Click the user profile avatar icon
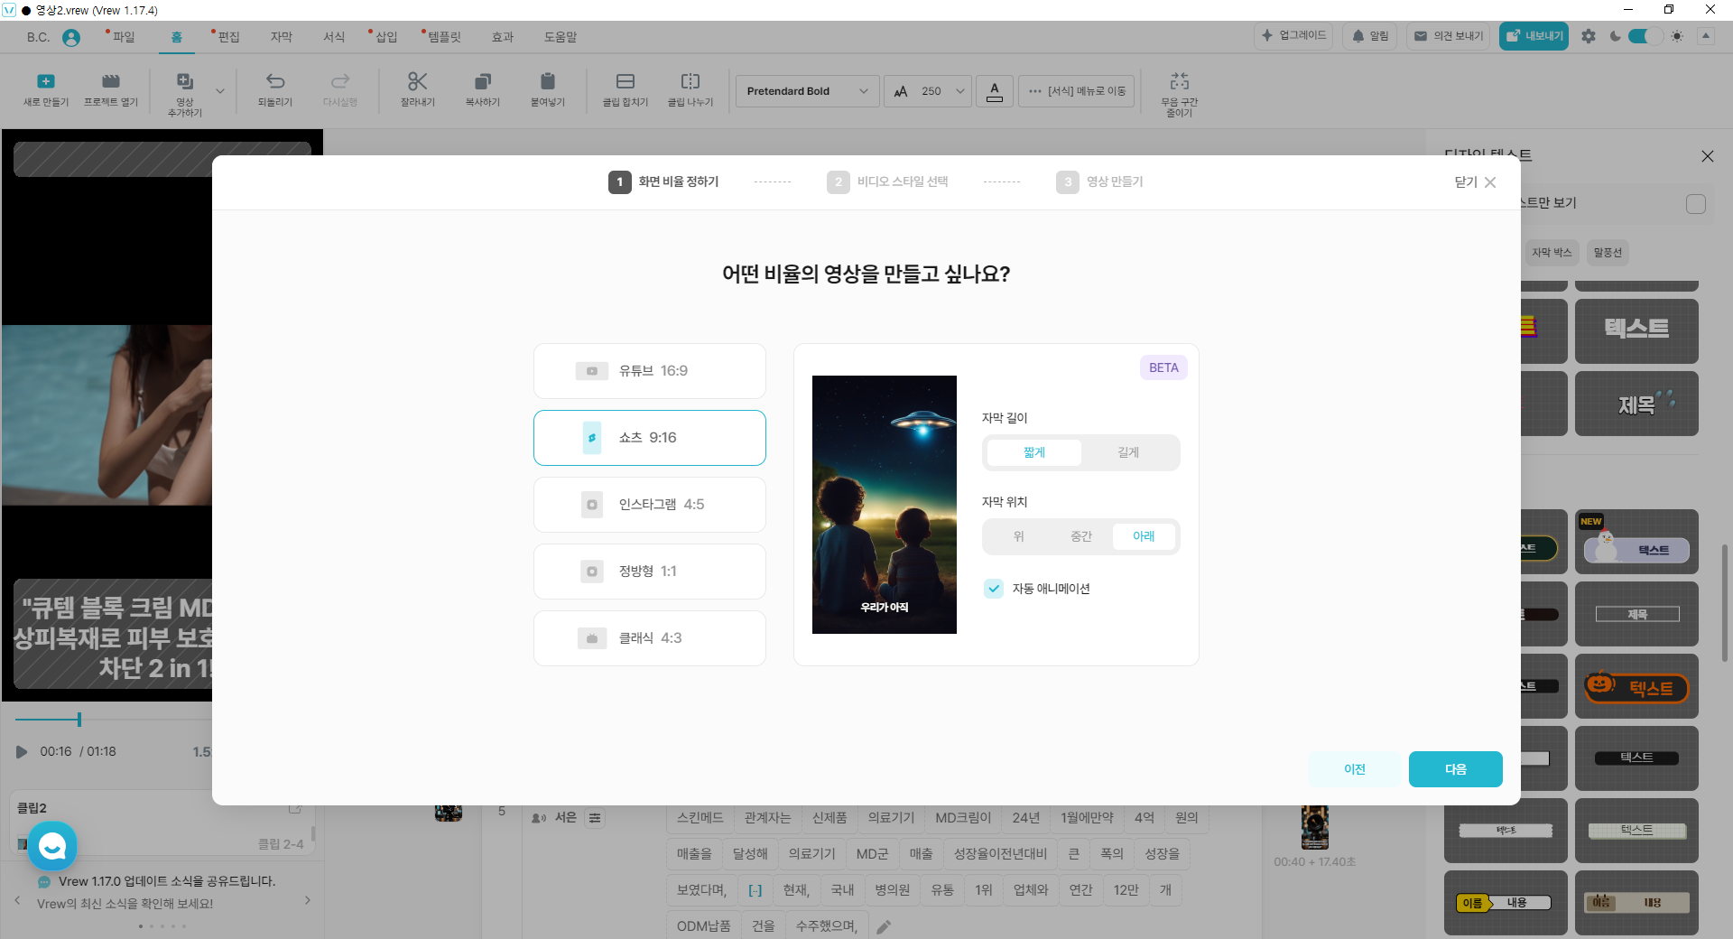Screen dimensions: 1733x939 click(71, 37)
